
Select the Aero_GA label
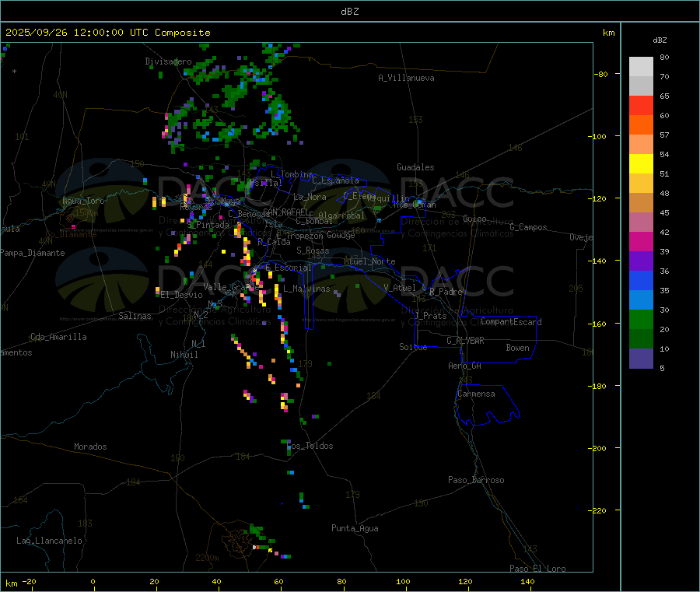464,366
